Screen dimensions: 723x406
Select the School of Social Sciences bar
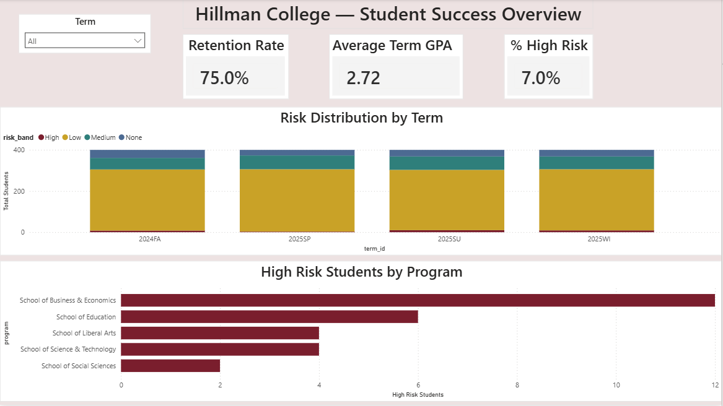[x=170, y=365]
